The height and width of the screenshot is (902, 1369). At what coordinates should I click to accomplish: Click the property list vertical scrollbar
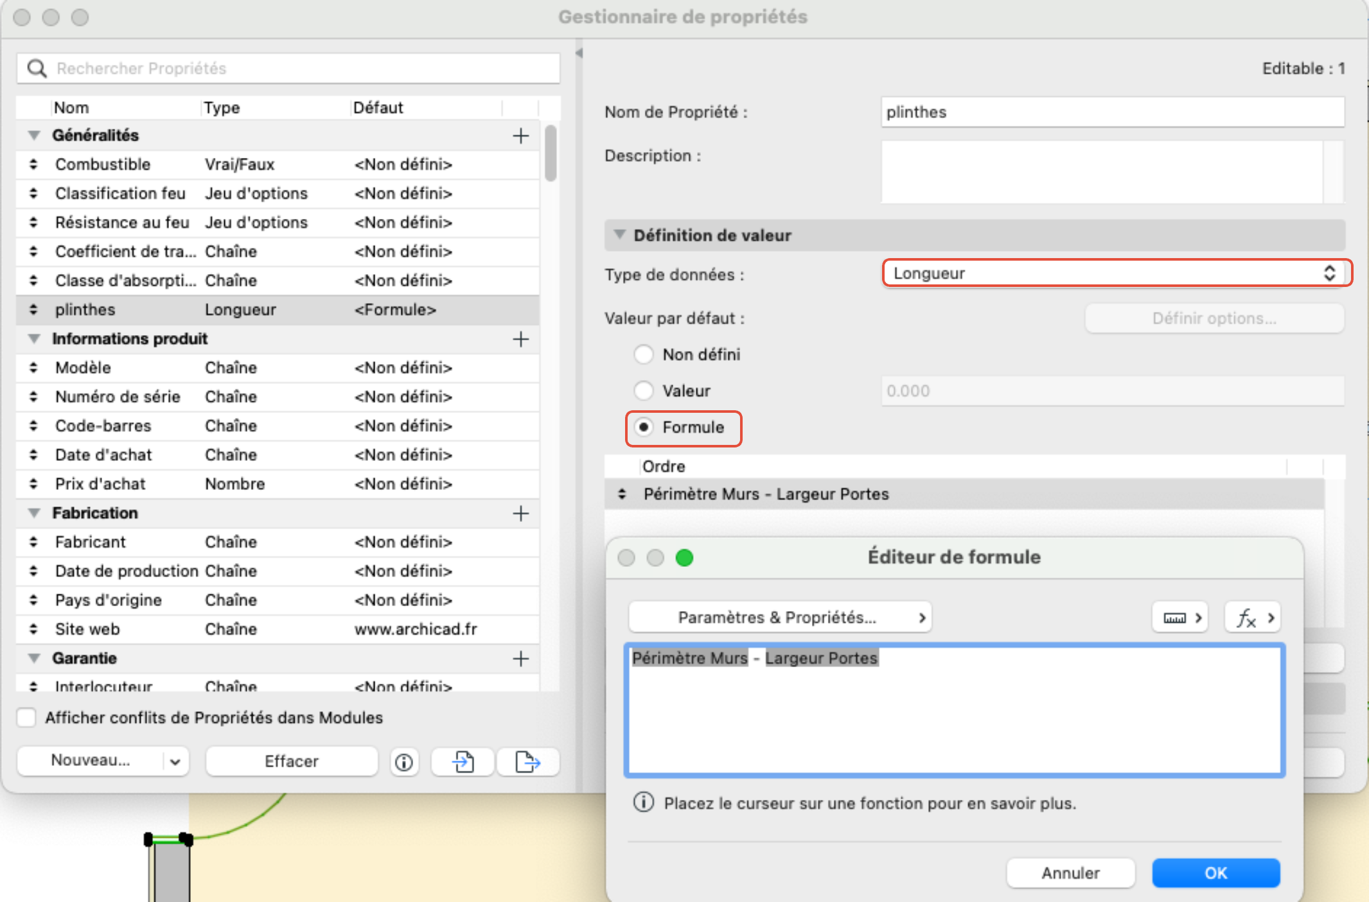551,153
